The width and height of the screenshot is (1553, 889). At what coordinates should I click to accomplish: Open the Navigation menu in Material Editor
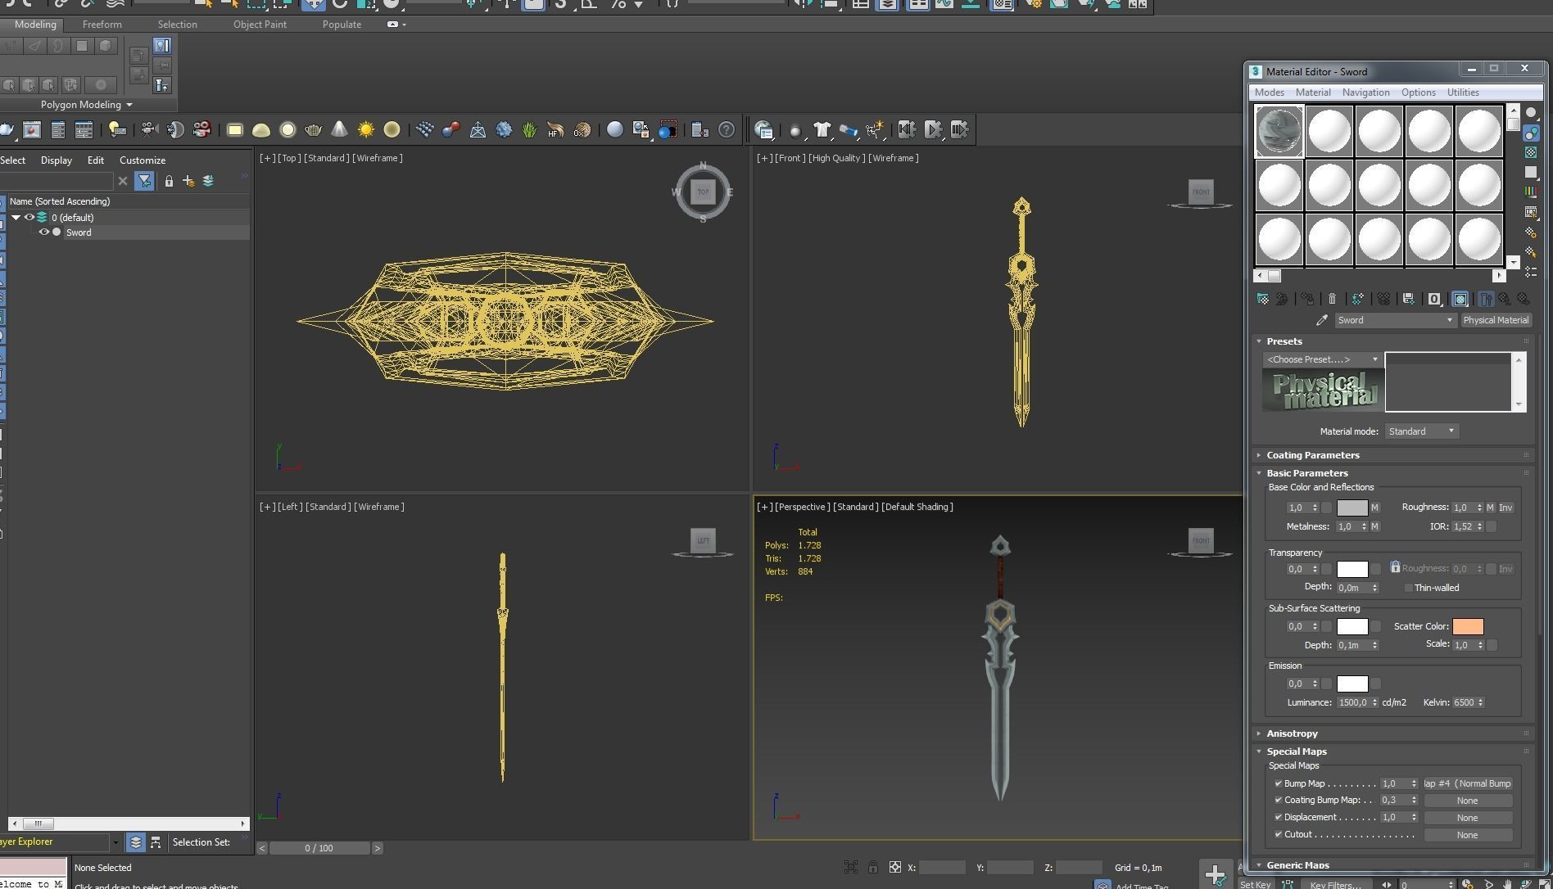tap(1365, 93)
